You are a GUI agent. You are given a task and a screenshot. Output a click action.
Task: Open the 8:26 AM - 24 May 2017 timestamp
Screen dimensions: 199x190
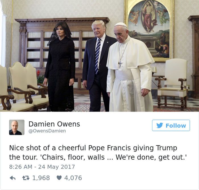tap(42, 167)
